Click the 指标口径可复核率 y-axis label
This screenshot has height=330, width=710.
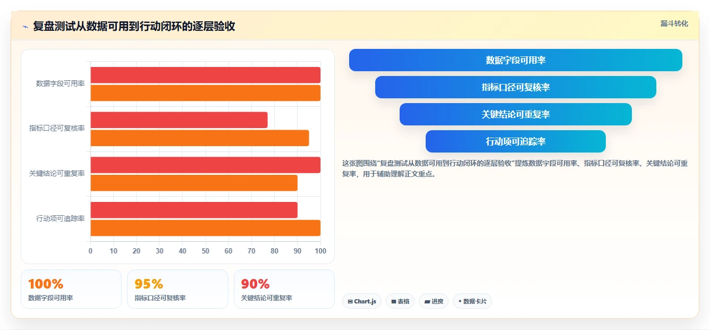(x=57, y=129)
